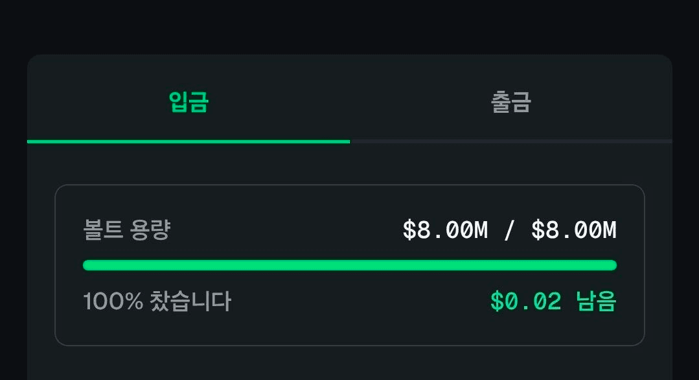Screen dimensions: 699x380
Task: Click the green $0.02 남음 remaining text
Action: click(x=553, y=301)
